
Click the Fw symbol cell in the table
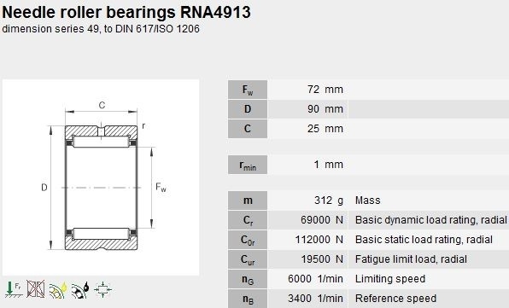pos(248,90)
